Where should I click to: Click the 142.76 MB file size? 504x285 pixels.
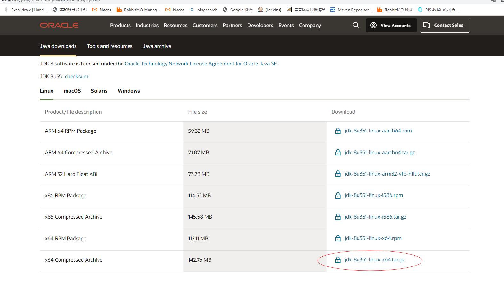point(200,260)
